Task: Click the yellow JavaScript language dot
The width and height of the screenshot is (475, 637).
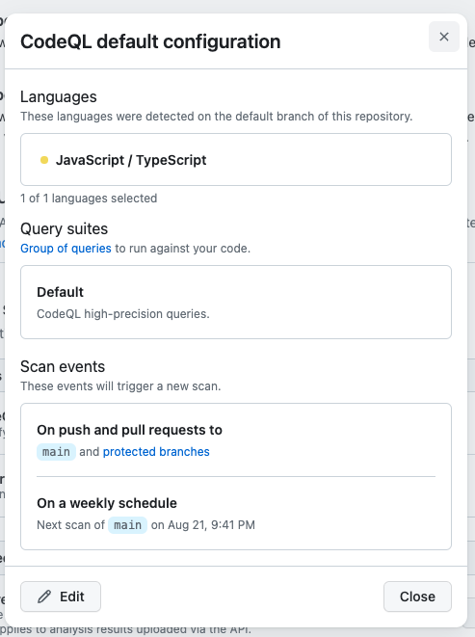Action: tap(44, 160)
